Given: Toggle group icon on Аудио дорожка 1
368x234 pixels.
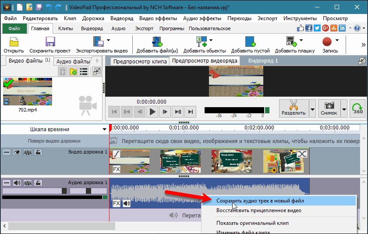Looking at the screenshot, I should [28, 183].
